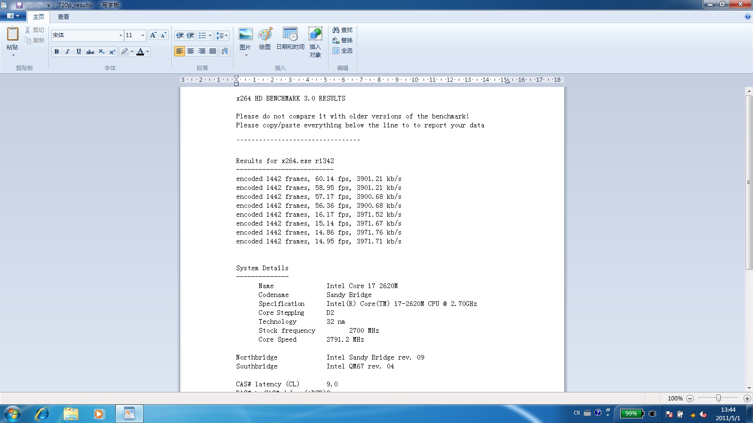The width and height of the screenshot is (753, 423).
Task: Open the WordPad application menu button
Action: 13,16
